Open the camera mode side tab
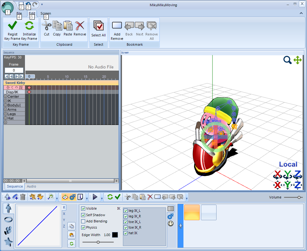 pyautogui.click(x=8, y=230)
